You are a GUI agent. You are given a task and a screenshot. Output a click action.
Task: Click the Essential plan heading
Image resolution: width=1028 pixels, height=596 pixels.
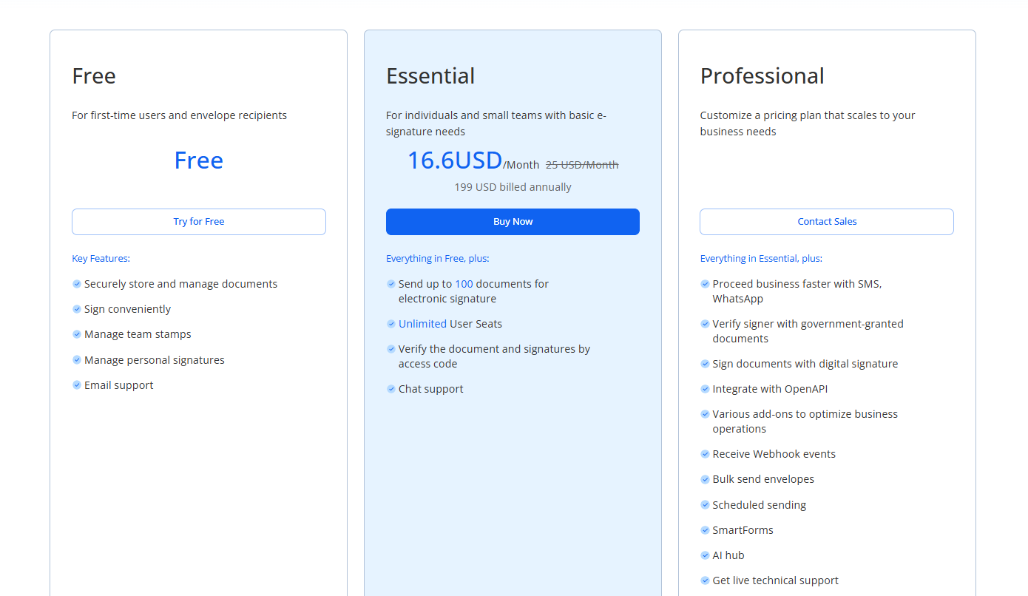[430, 76]
